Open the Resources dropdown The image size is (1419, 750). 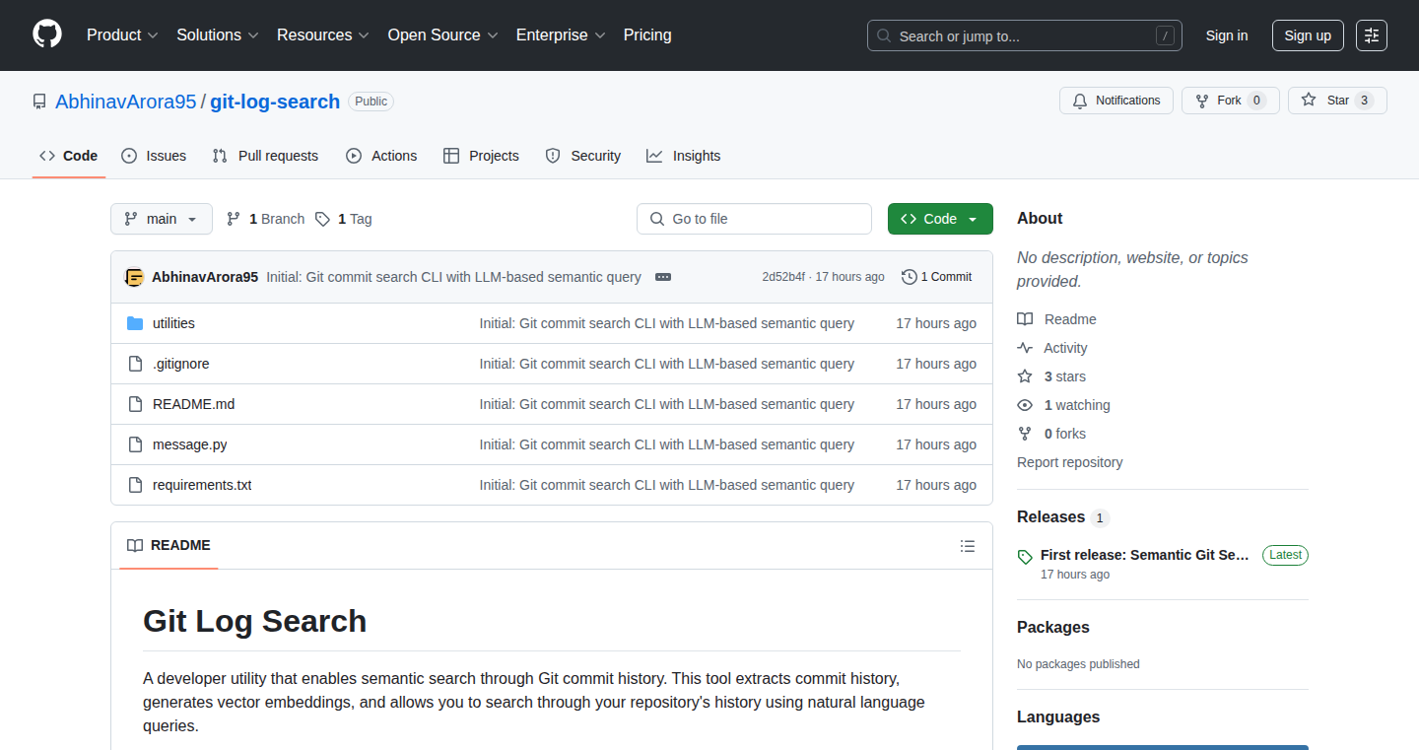(323, 35)
